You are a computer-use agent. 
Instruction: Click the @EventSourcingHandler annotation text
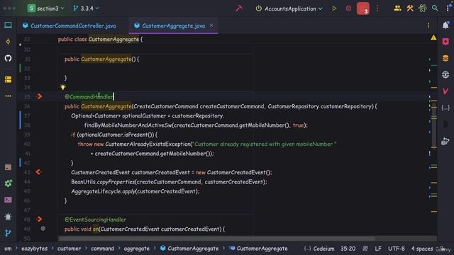[x=95, y=220]
